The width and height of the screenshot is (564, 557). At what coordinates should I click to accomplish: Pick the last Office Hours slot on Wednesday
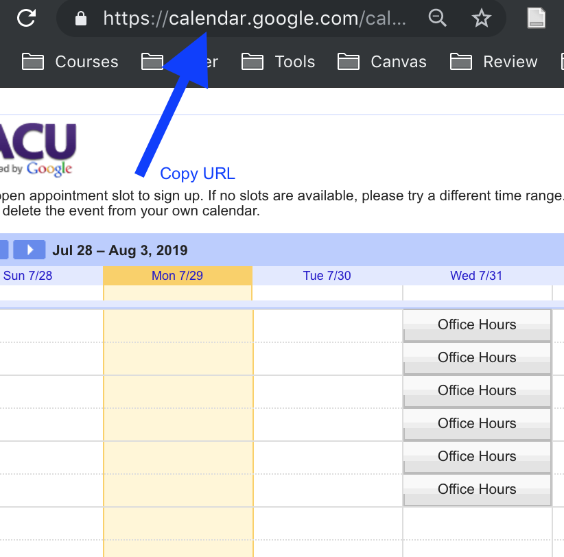click(x=477, y=490)
